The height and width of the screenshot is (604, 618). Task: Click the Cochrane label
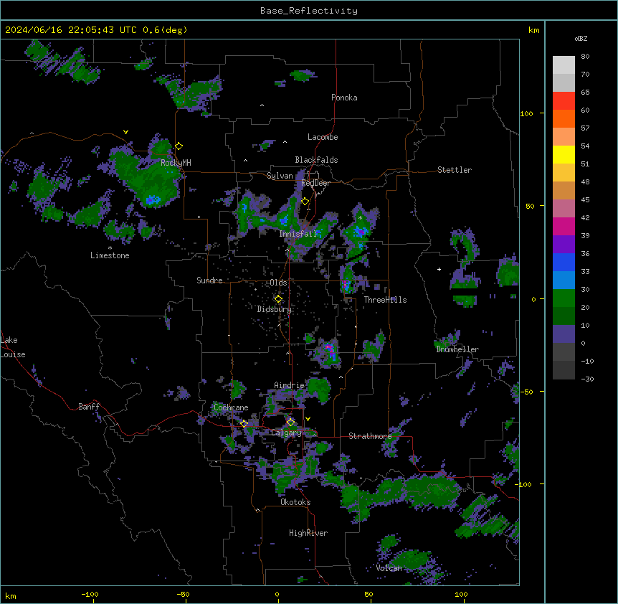pos(231,407)
